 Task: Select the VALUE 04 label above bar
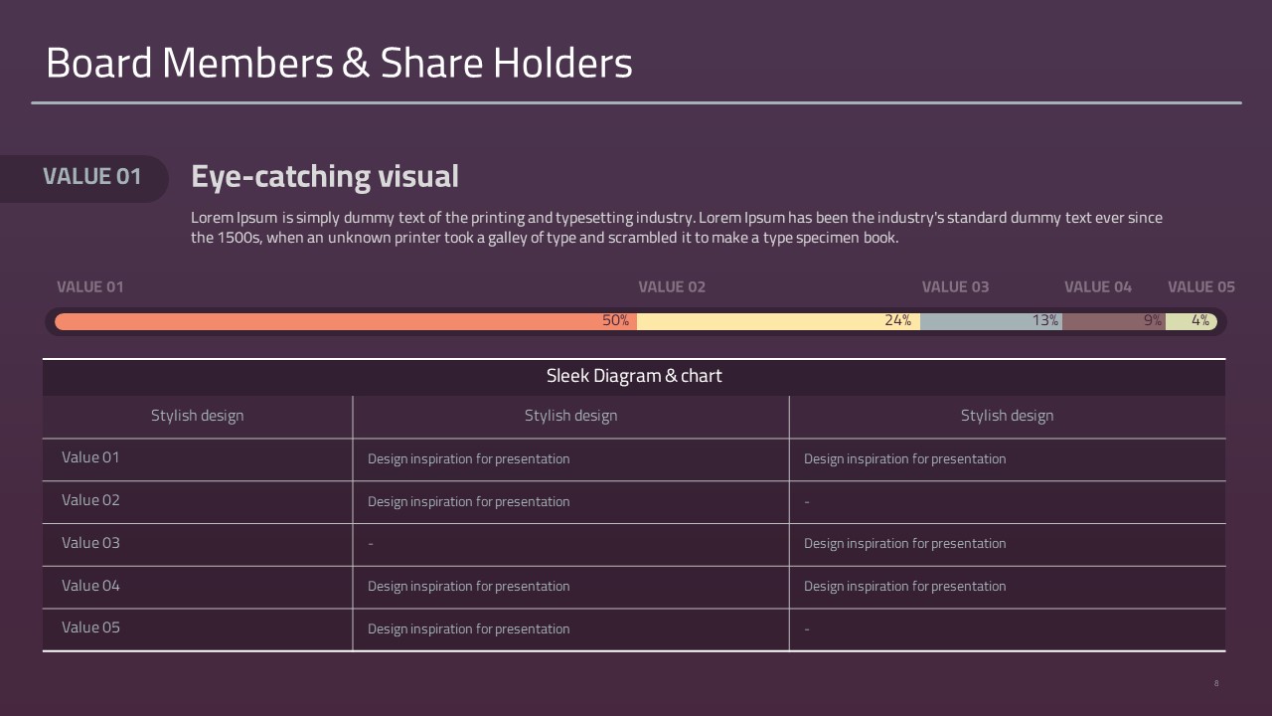(1098, 286)
